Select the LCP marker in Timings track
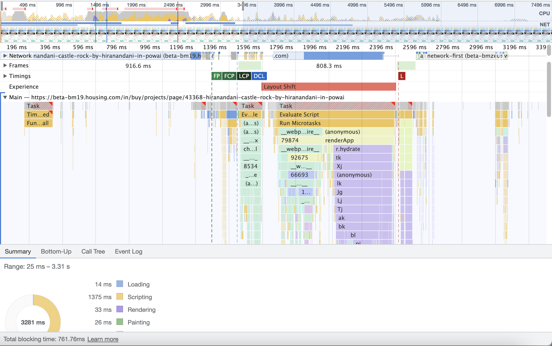Screen dimensions: 552x346 click(x=244, y=76)
